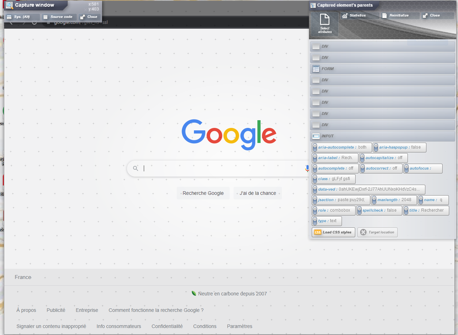Open the À propos footer link
This screenshot has width=458, height=335.
pyautogui.click(x=26, y=310)
